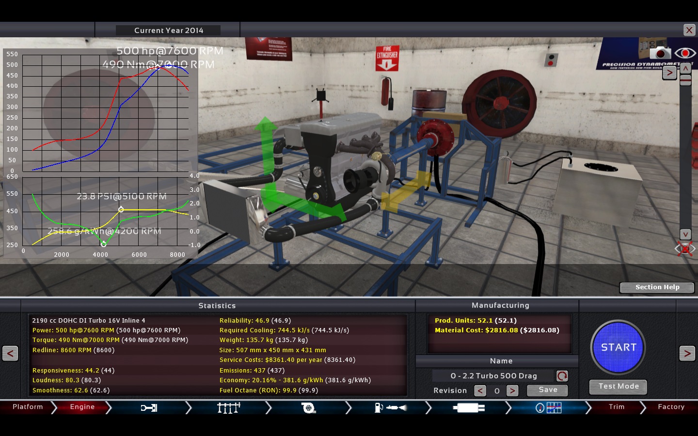
Task: Click the Manufacturing panel header
Action: [x=500, y=305]
